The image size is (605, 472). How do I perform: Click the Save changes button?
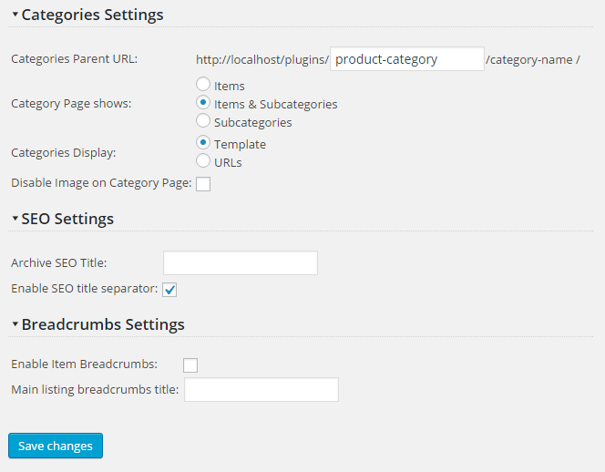(x=56, y=446)
